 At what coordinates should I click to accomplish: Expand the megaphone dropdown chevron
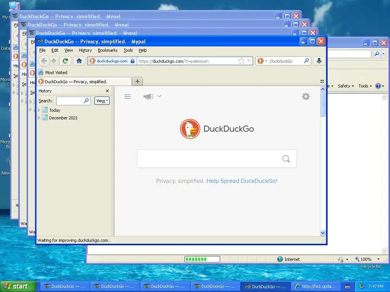tap(159, 96)
